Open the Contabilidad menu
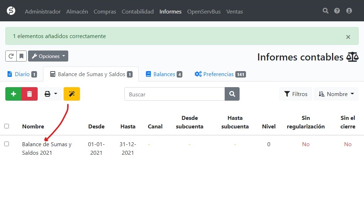Viewport: 364px width, 207px height. [138, 11]
